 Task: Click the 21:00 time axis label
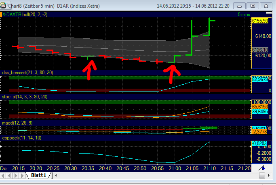coord(175,168)
